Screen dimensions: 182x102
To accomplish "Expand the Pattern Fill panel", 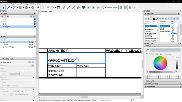I will [145, 81].
